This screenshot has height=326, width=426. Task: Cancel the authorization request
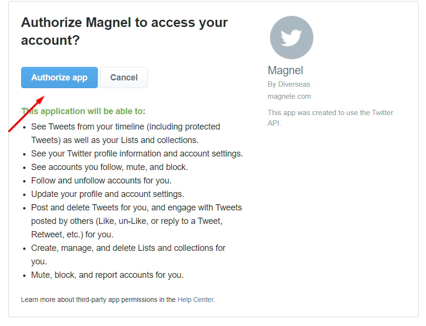point(124,78)
